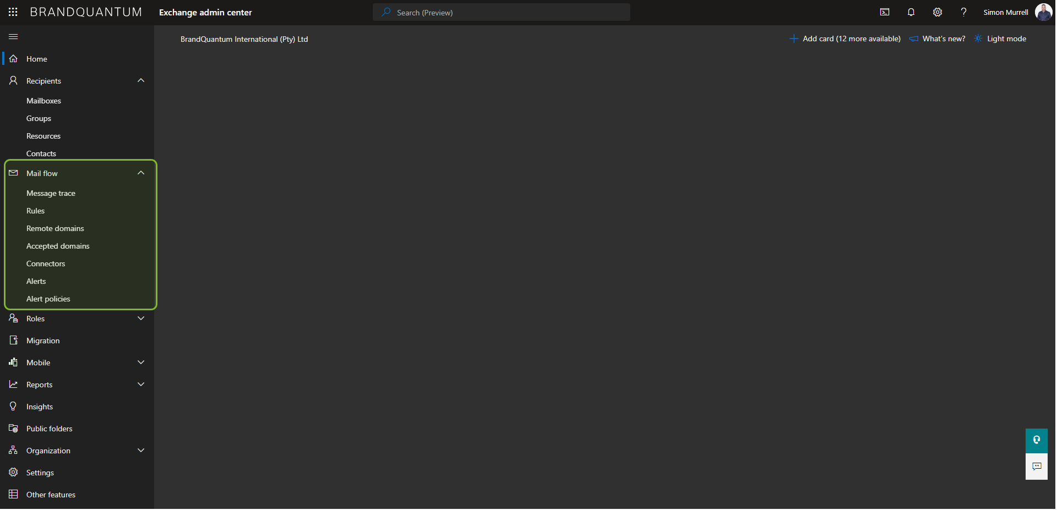This screenshot has width=1057, height=510.
Task: Expand the Mobile section chevron
Action: tap(141, 363)
